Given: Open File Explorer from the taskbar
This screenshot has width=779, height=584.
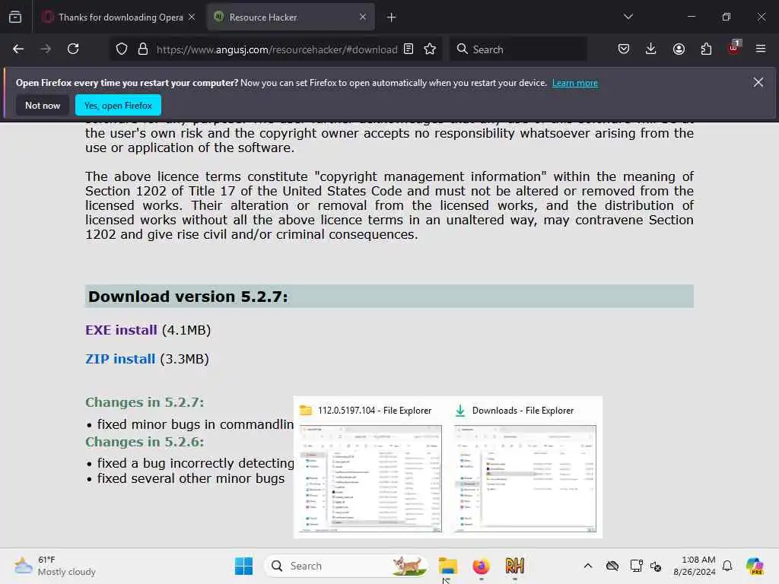Looking at the screenshot, I should click(x=447, y=566).
